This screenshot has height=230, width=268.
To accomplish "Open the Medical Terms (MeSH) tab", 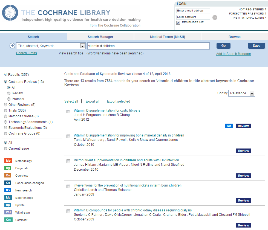I will pos(168,37).
